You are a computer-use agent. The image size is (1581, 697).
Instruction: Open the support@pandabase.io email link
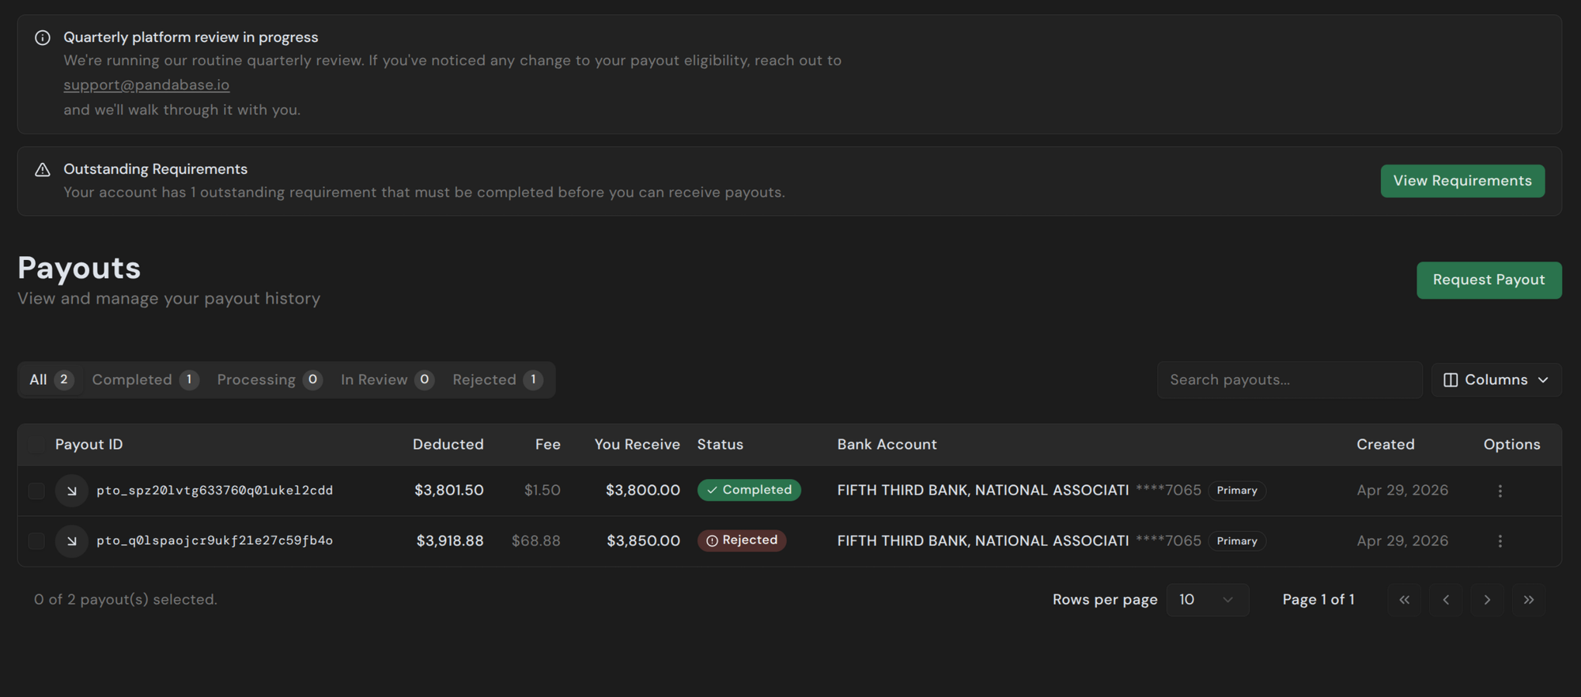(x=146, y=85)
